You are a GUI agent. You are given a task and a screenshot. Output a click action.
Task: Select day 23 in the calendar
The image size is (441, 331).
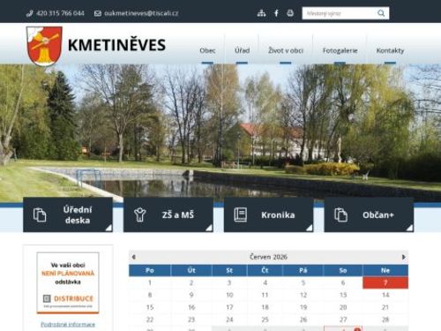point(191,320)
